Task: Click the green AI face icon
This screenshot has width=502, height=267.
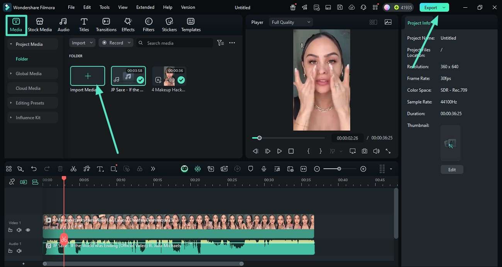Action: [185, 169]
